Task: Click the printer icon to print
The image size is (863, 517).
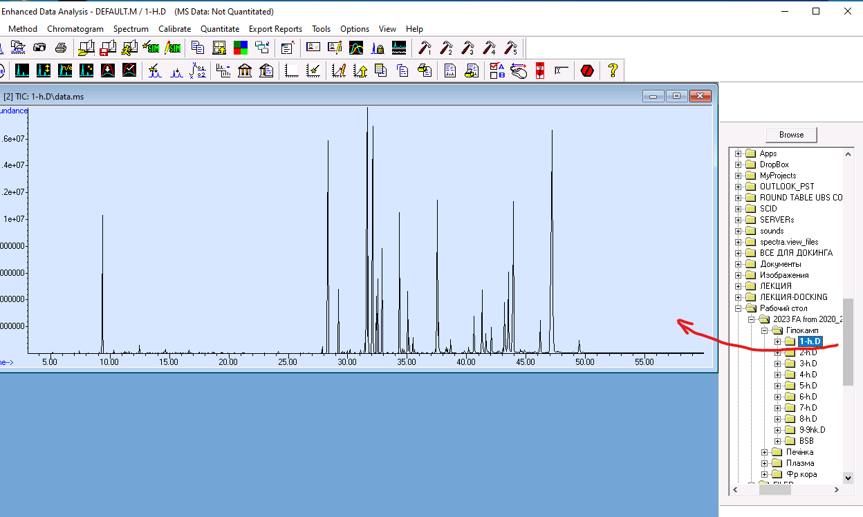Action: pyautogui.click(x=62, y=48)
